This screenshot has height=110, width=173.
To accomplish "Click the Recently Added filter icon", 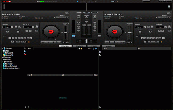I will 4,66.
